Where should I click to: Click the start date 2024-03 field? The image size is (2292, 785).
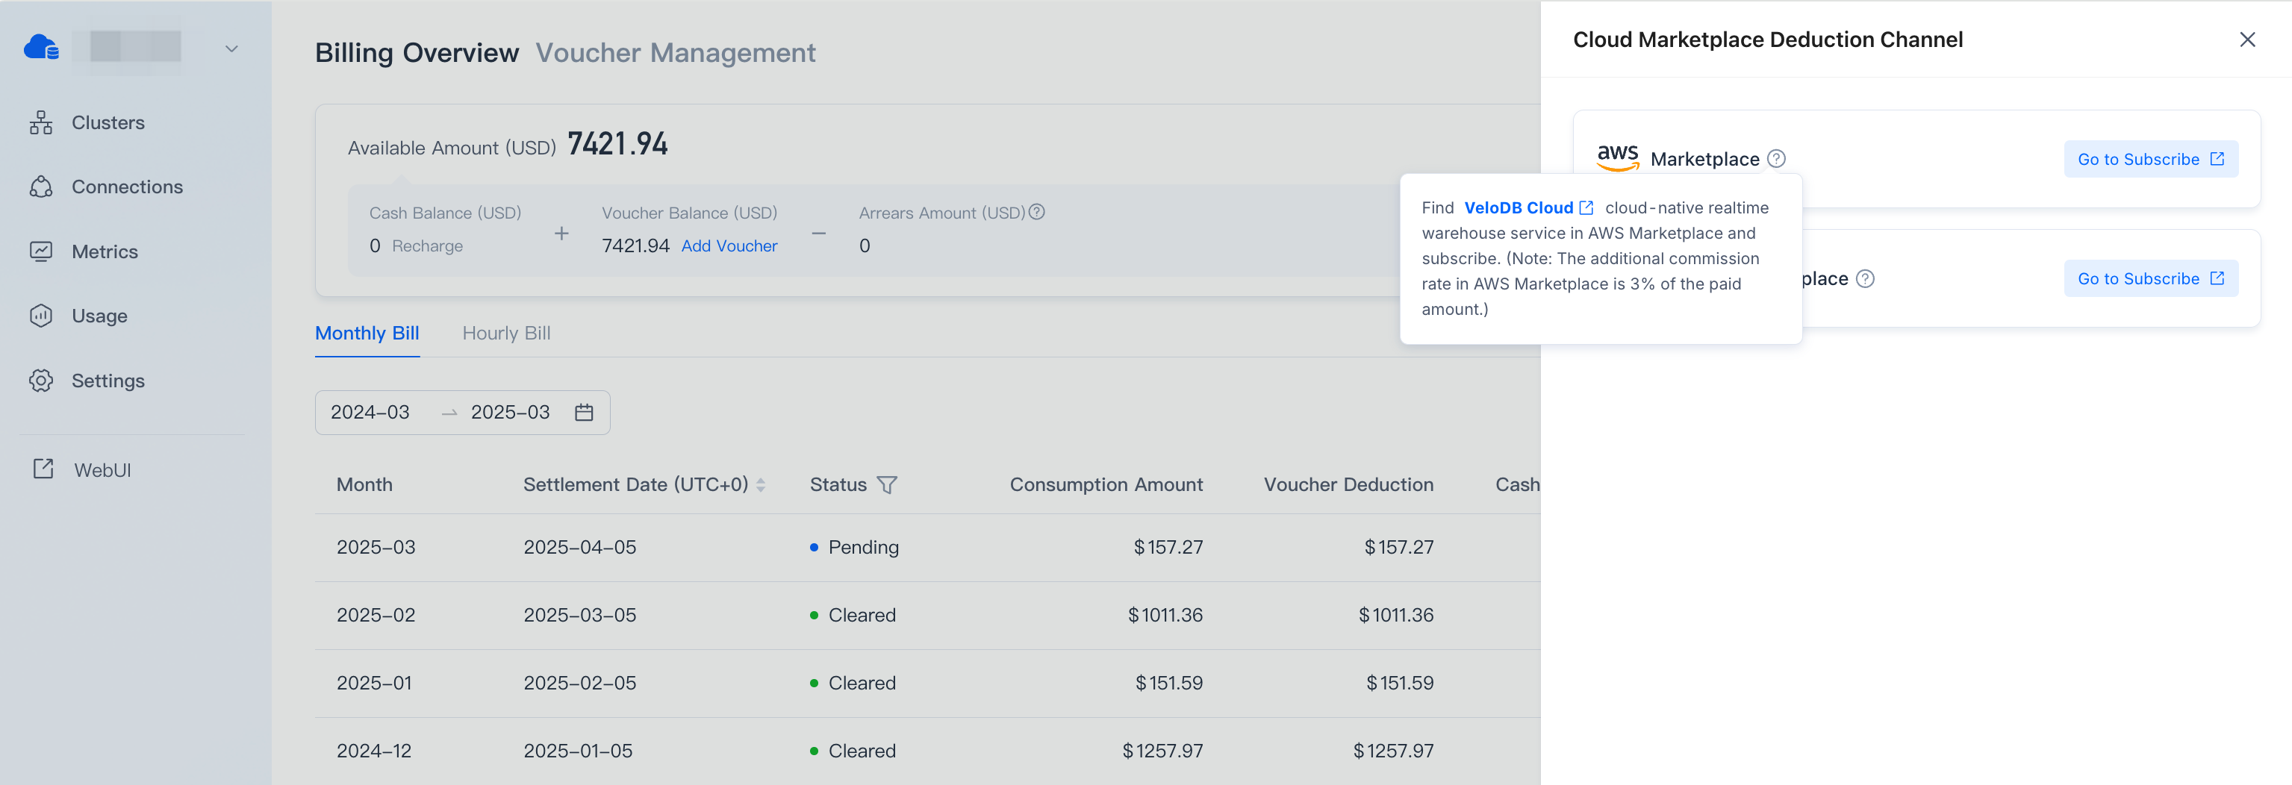point(370,413)
